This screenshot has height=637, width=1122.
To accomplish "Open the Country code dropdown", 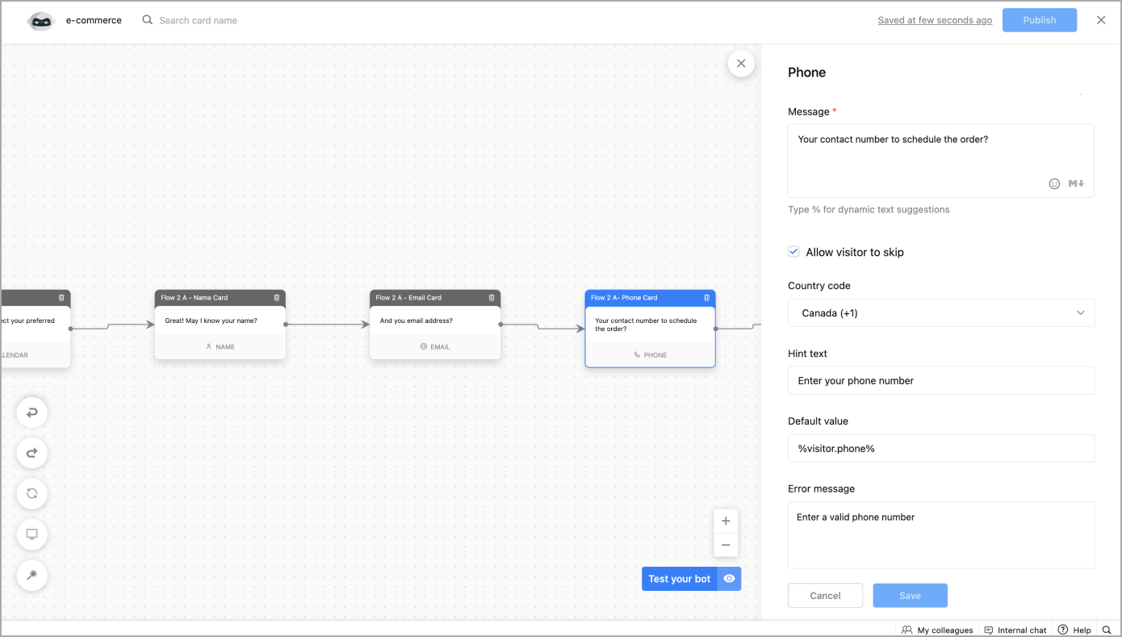I will coord(941,313).
